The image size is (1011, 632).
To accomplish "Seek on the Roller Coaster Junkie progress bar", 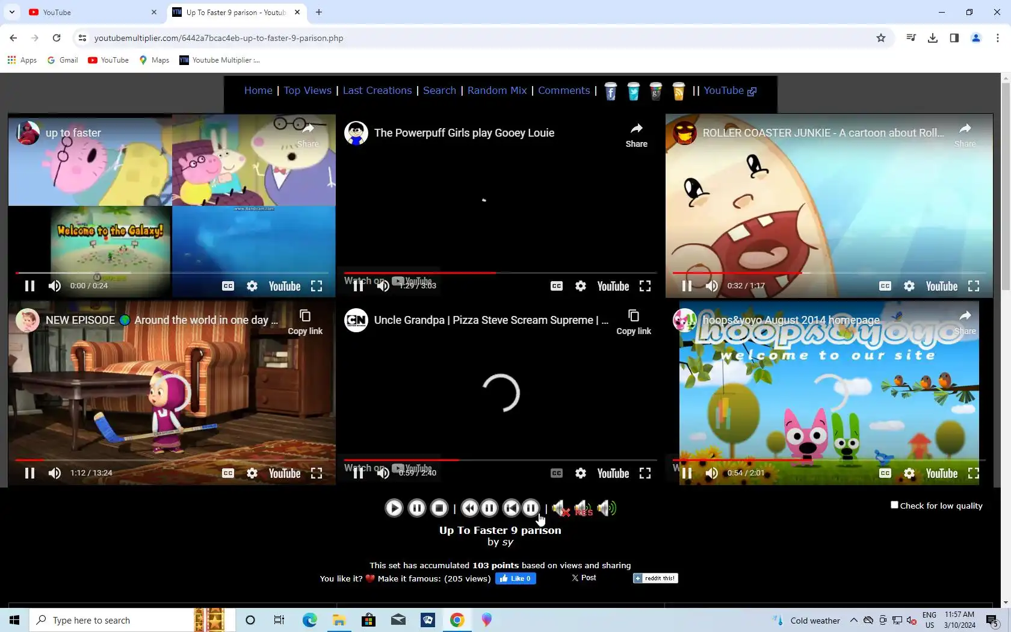I will coord(829,273).
